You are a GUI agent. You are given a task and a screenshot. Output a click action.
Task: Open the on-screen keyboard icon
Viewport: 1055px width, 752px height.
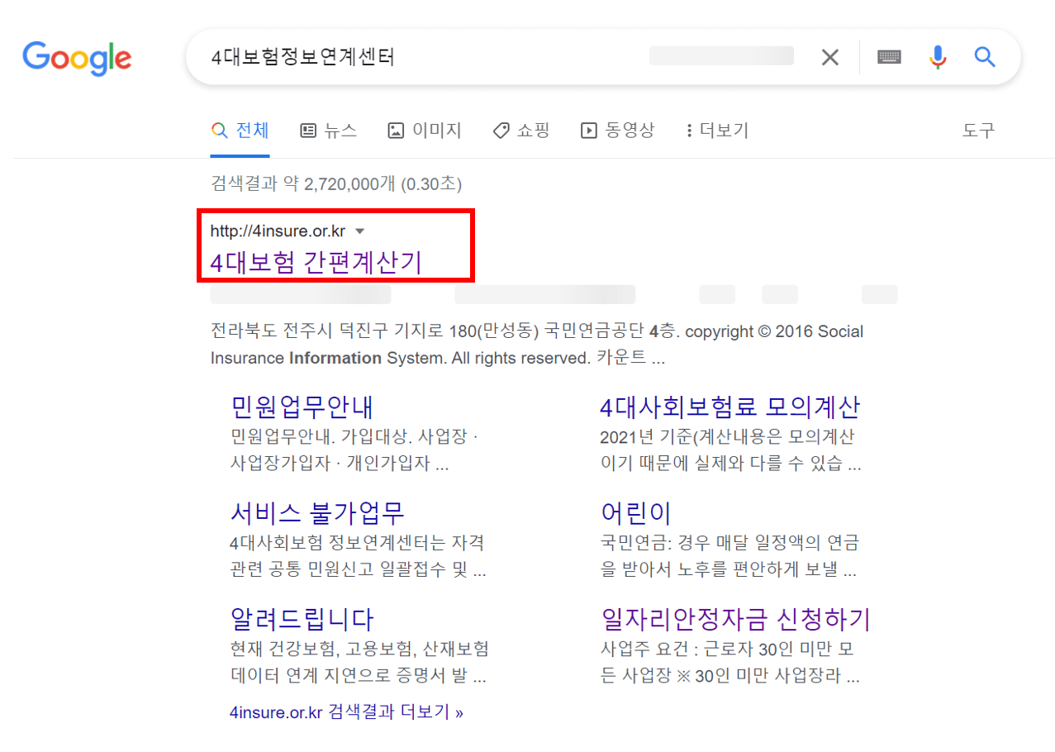tap(889, 57)
